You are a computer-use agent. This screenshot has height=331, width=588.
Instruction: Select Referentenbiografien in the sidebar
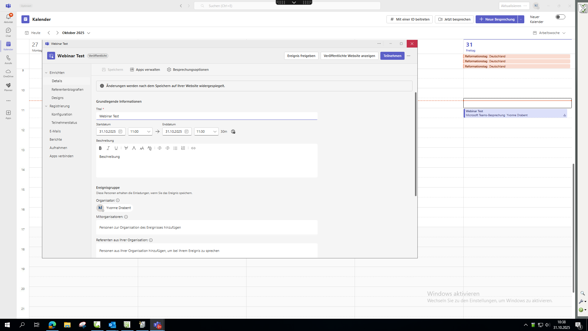[67, 89]
